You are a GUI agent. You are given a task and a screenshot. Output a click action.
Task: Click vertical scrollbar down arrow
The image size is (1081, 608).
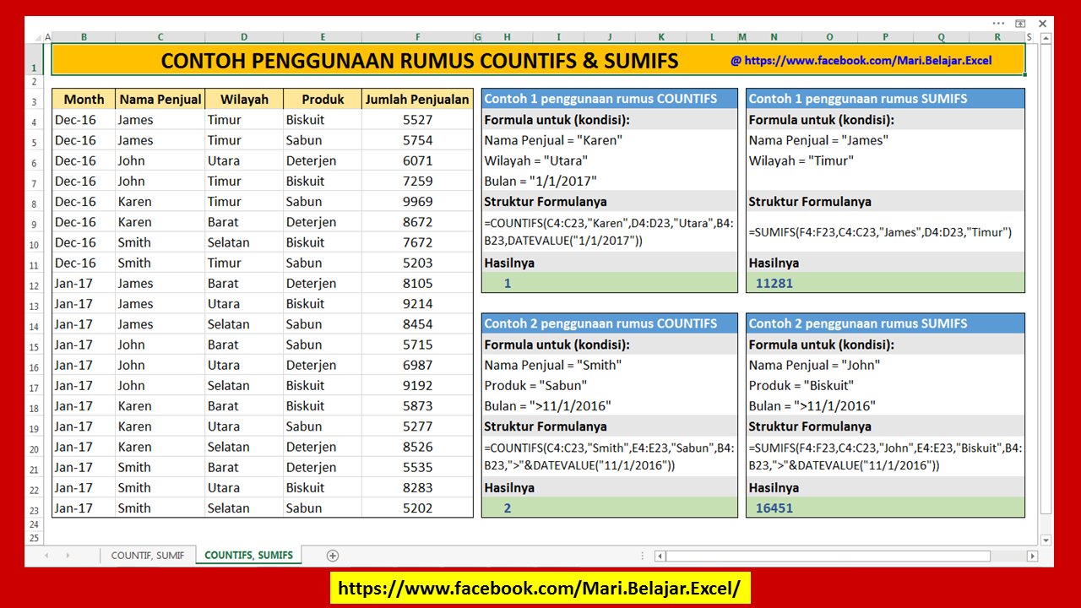point(1046,540)
